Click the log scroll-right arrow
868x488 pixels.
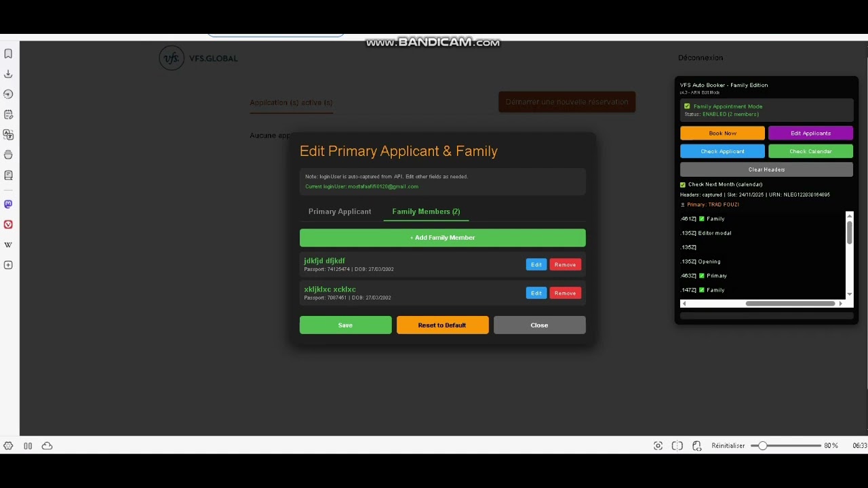click(x=841, y=304)
